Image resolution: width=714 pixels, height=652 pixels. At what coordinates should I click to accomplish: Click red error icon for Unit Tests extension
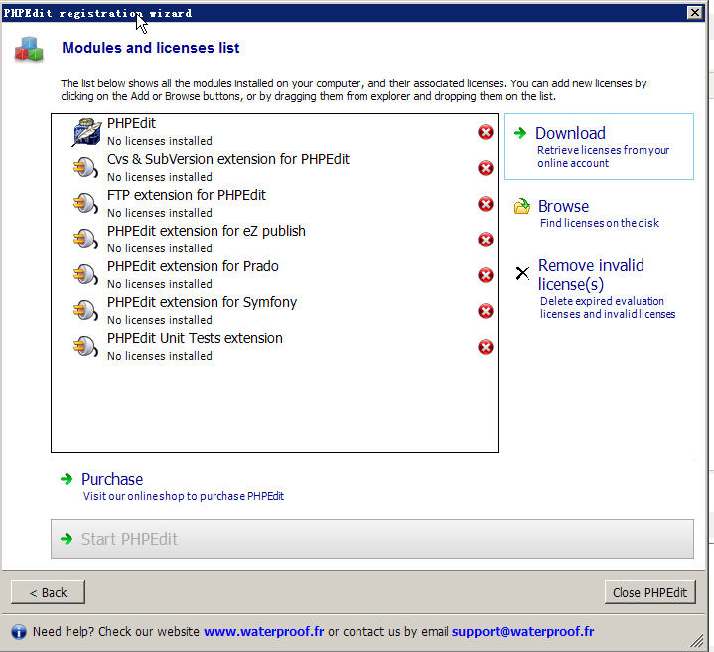coord(486,347)
